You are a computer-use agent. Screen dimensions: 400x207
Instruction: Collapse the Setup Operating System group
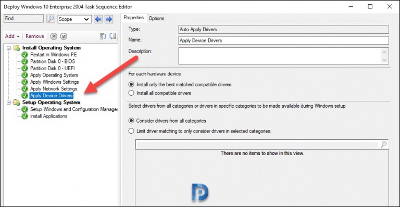click(x=9, y=102)
